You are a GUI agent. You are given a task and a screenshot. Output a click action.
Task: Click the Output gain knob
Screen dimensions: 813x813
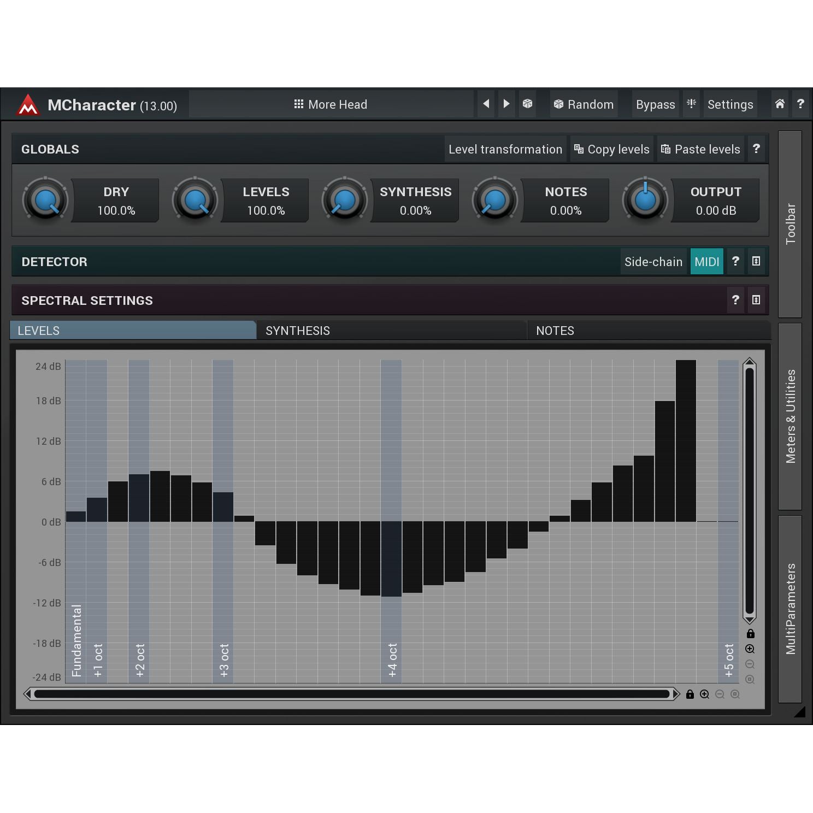click(x=645, y=201)
